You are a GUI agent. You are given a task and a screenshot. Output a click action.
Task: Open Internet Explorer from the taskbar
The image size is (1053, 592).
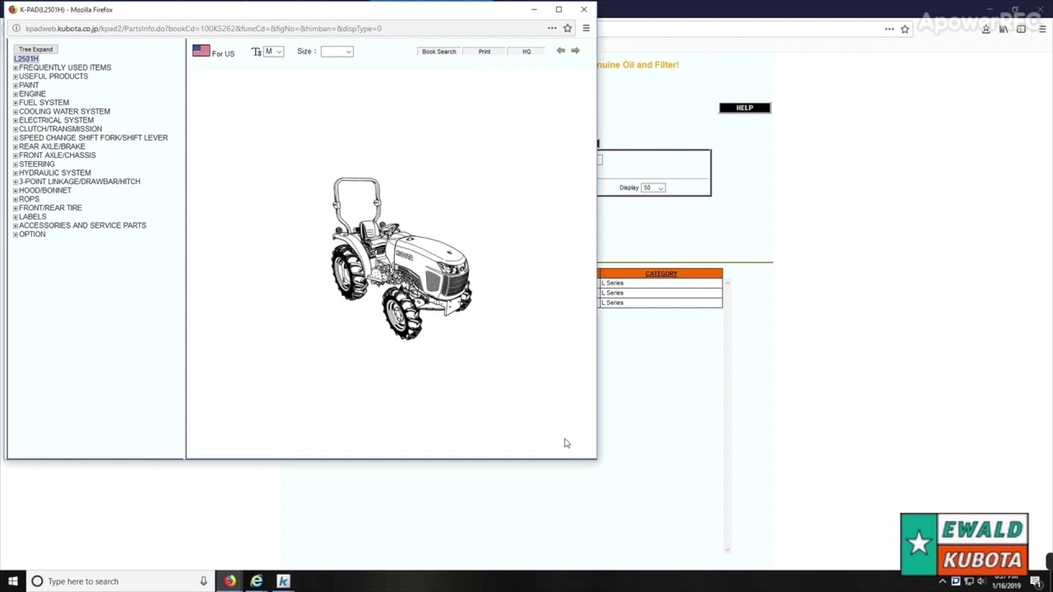click(x=257, y=581)
